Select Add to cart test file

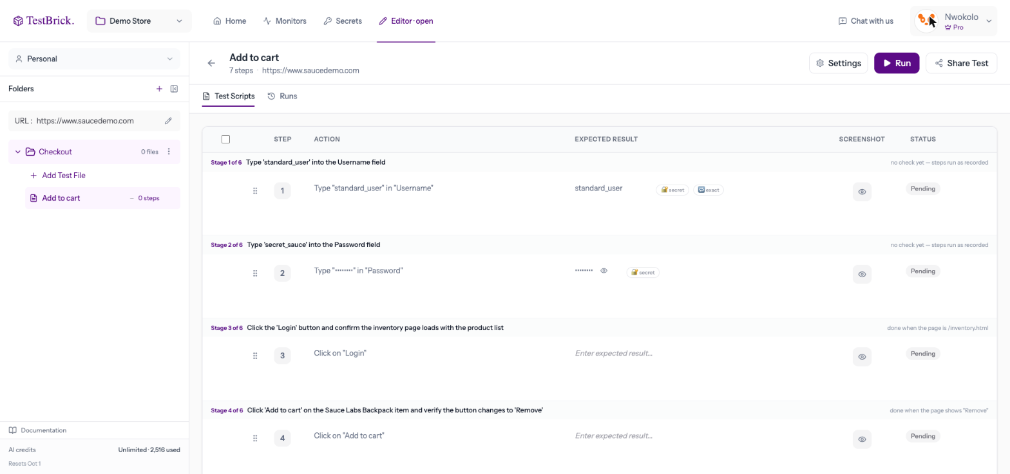pyautogui.click(x=102, y=198)
